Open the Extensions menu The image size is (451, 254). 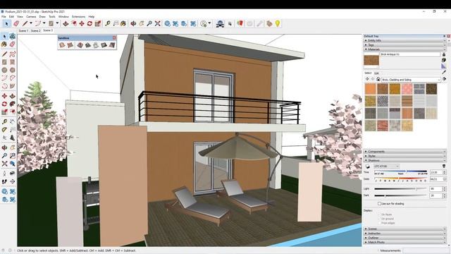click(78, 17)
